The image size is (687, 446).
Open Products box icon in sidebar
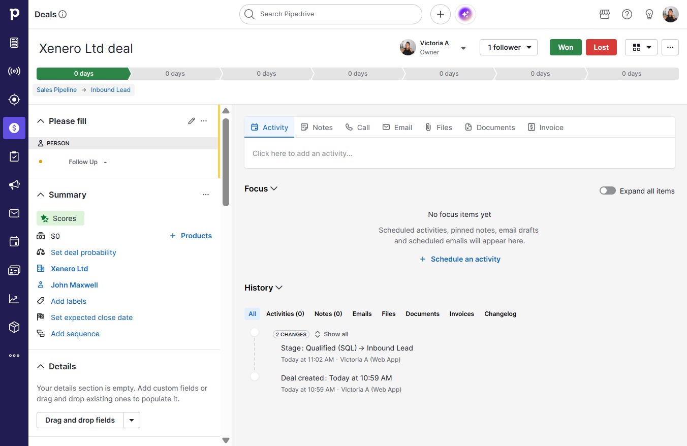coord(14,327)
